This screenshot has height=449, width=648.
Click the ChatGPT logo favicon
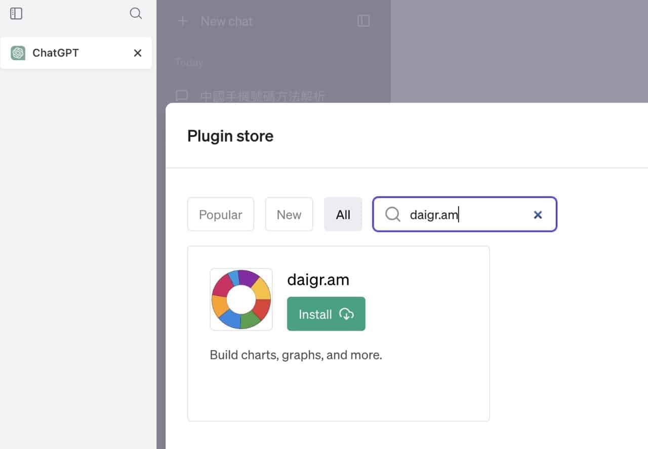click(18, 53)
